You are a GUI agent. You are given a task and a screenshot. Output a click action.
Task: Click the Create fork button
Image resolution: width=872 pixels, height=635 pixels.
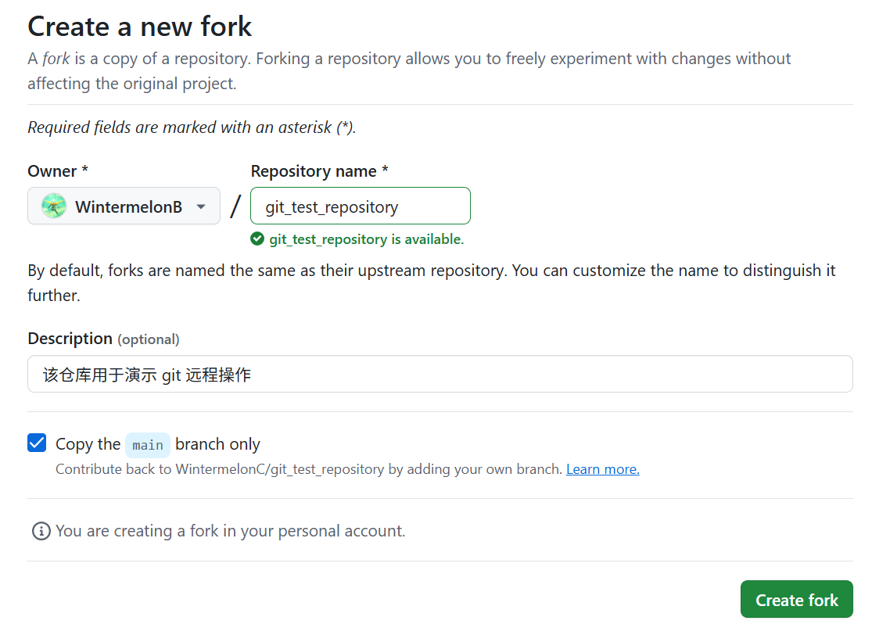(796, 600)
